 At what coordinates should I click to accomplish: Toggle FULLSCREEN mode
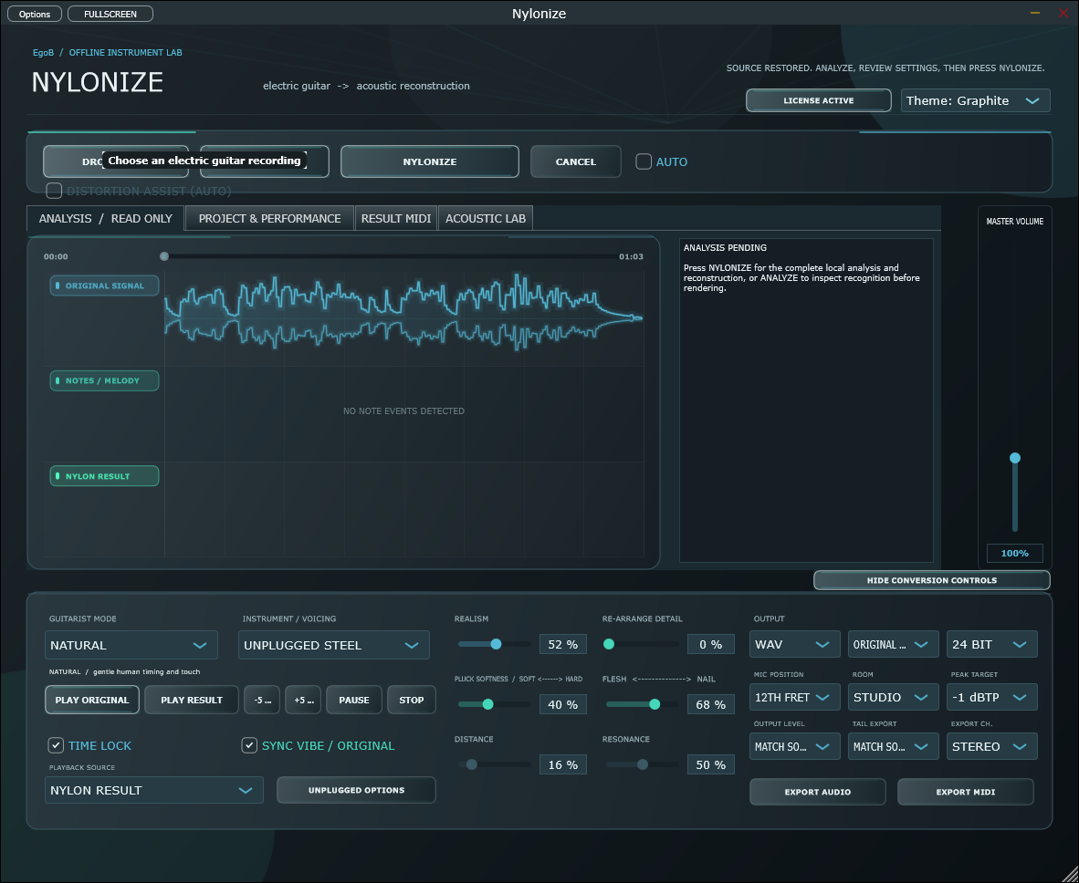coord(110,14)
